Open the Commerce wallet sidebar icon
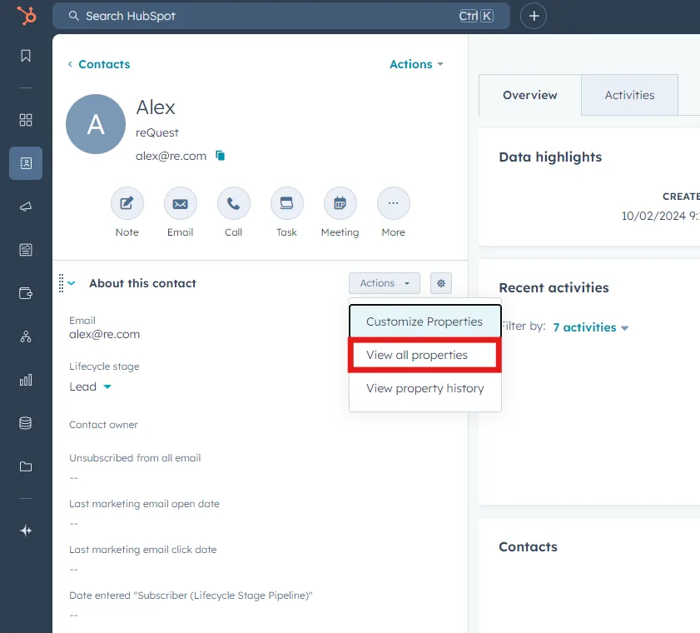The image size is (700, 633). [x=26, y=293]
